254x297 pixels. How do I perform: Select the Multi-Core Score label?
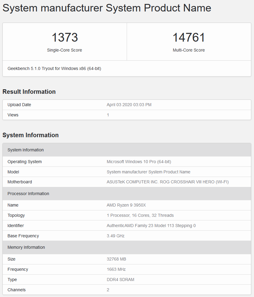coord(189,50)
